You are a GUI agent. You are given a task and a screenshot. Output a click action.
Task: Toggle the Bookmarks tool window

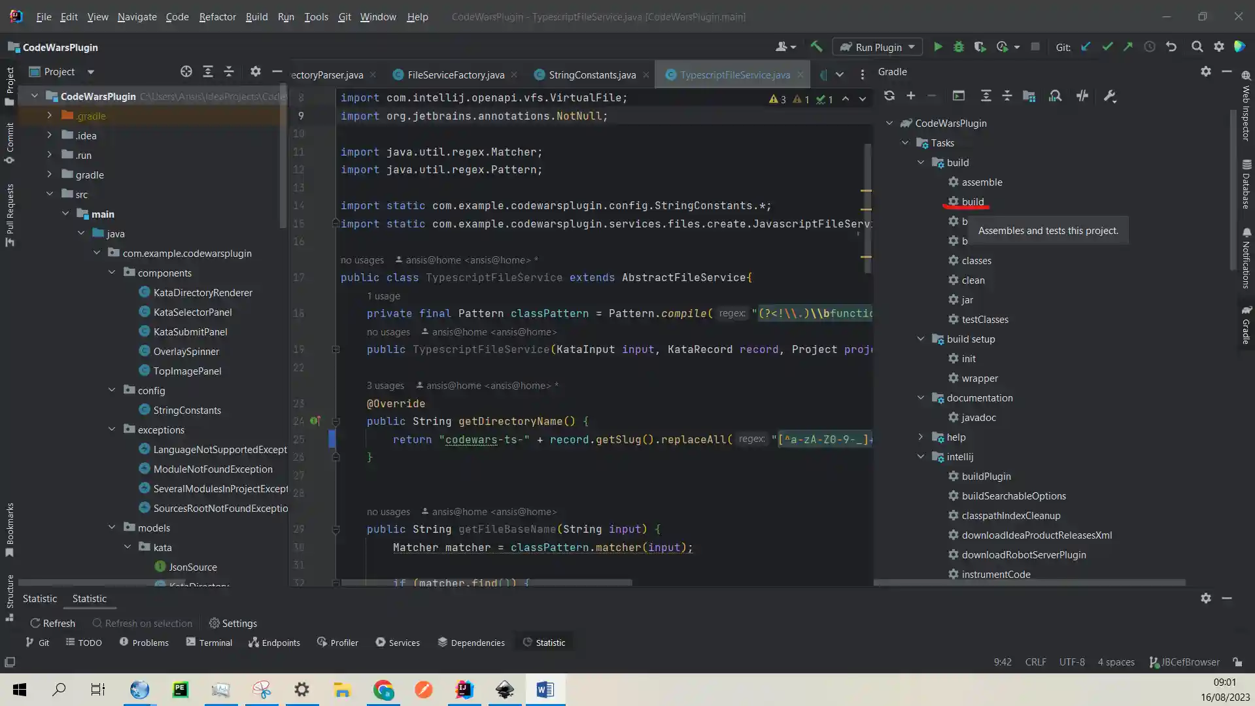tap(10, 529)
